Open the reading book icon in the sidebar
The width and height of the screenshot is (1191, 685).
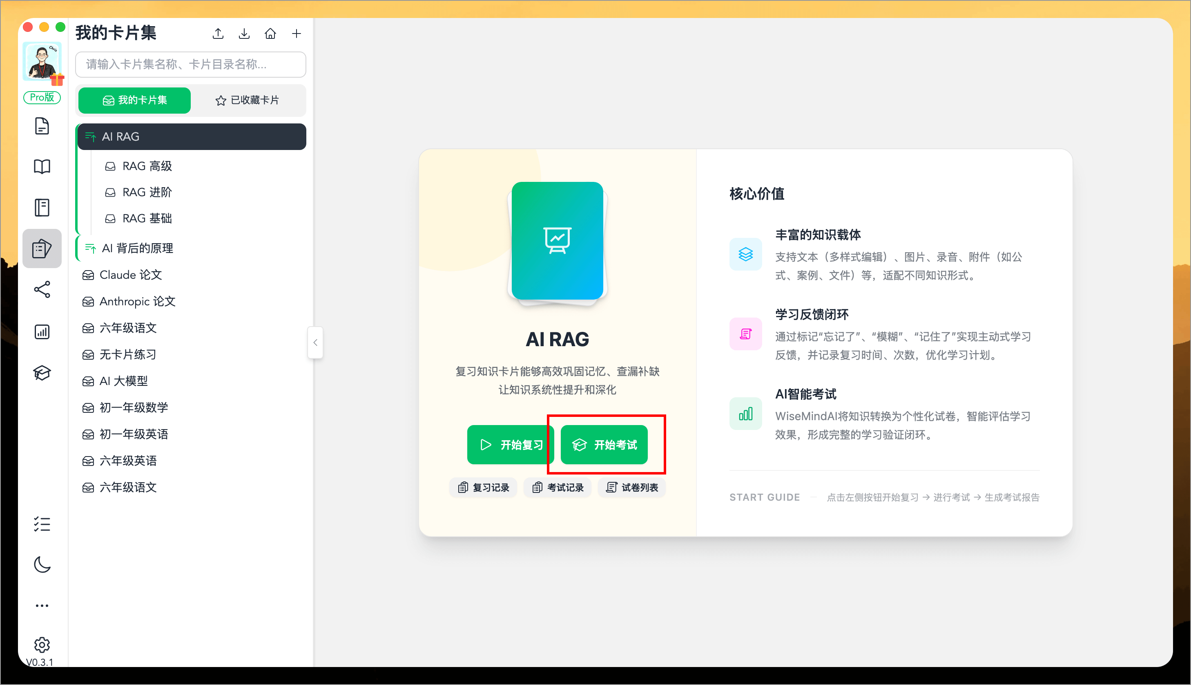[42, 166]
